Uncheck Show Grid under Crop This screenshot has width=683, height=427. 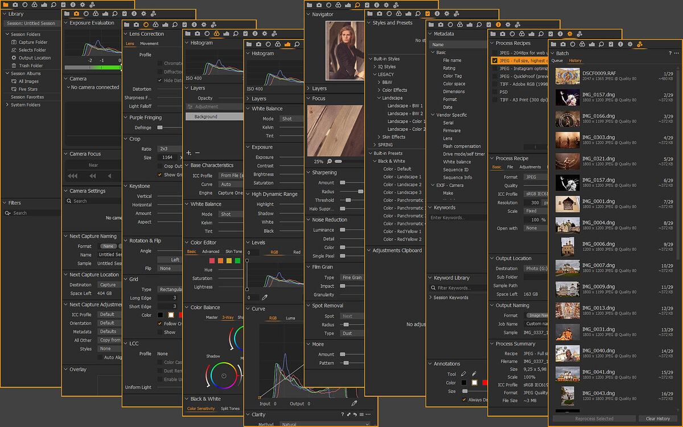[160, 175]
